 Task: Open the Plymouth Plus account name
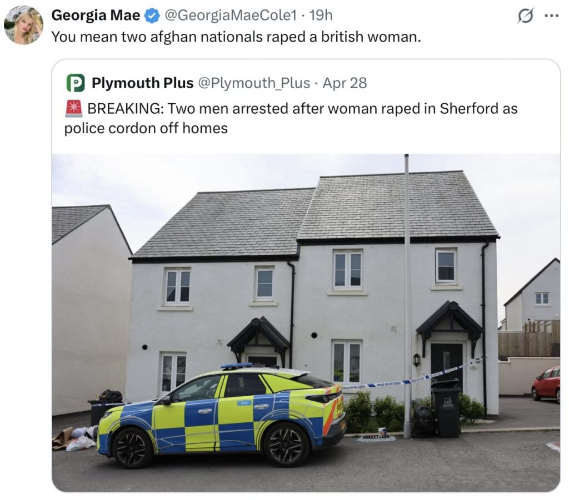click(142, 83)
